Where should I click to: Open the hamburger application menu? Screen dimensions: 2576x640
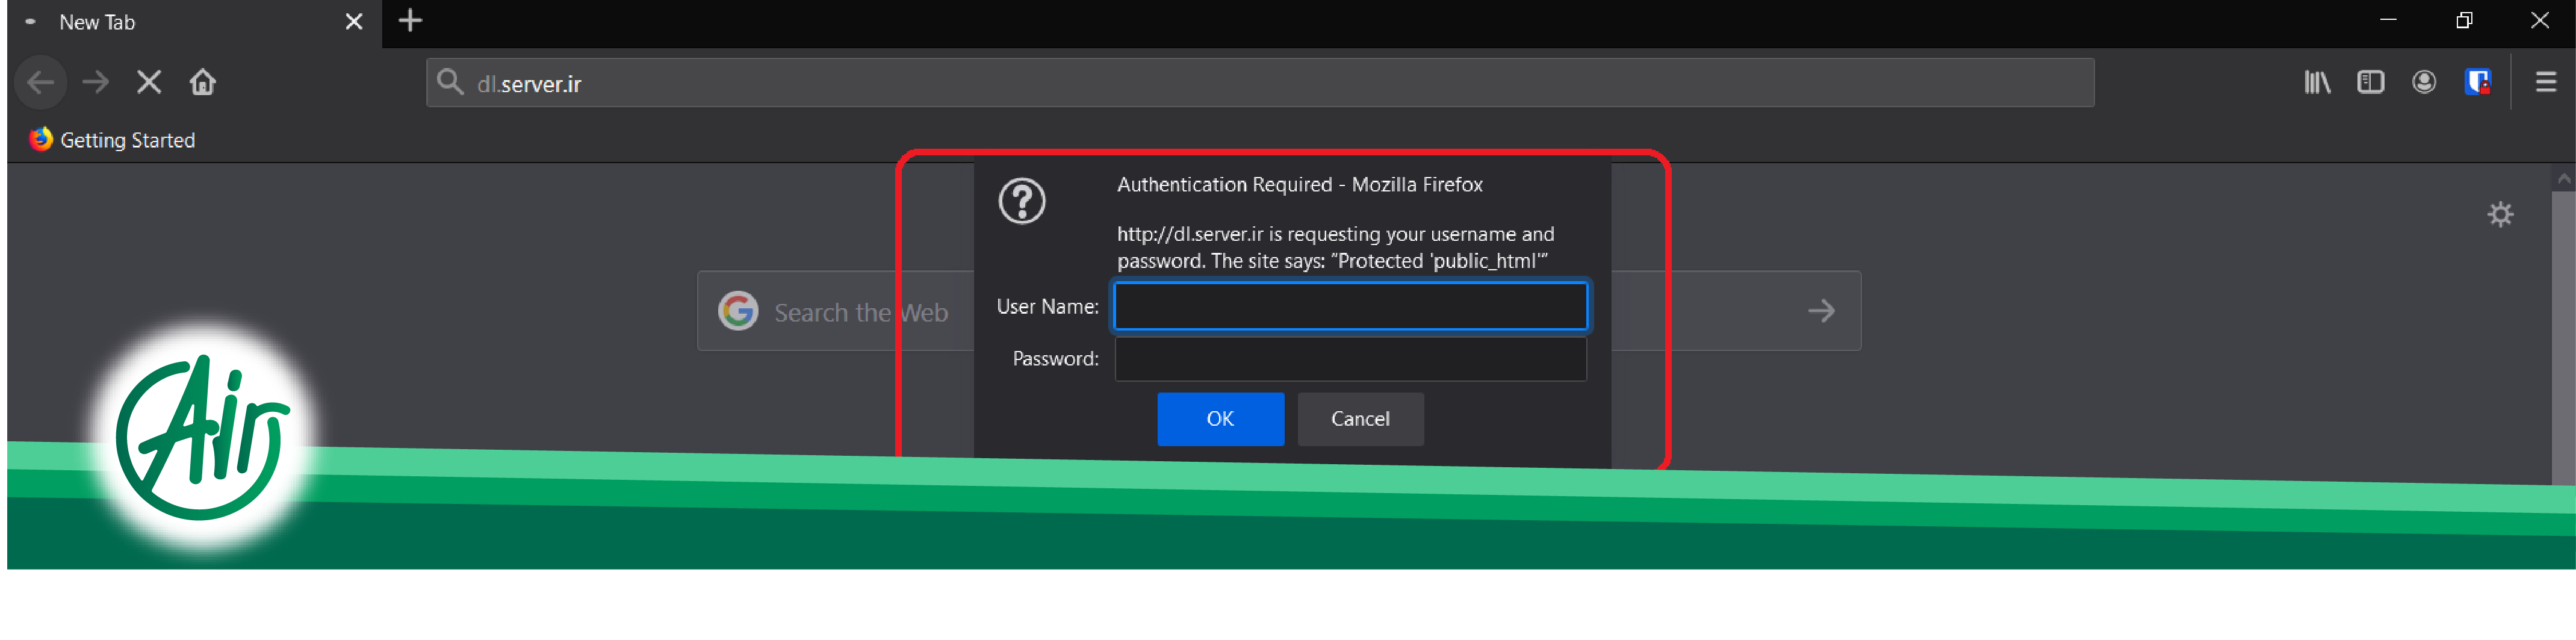coord(2546,82)
